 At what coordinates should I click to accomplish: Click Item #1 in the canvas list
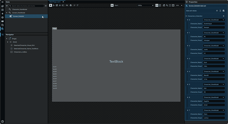[55, 67]
